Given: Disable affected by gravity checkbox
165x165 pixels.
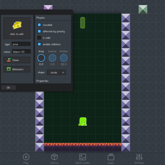Looking at the screenshot, I should [x=39, y=31].
